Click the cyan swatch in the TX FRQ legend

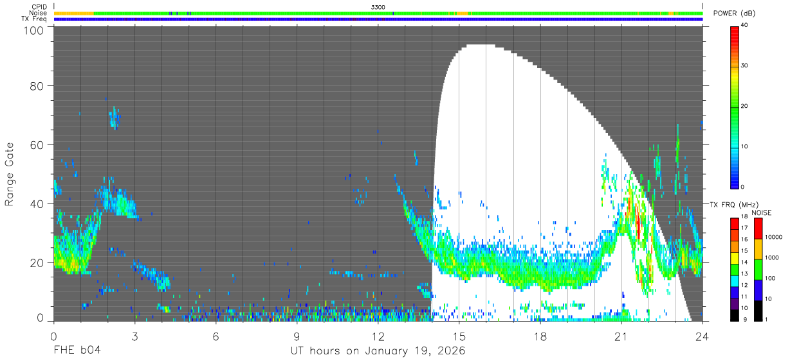pyautogui.click(x=734, y=281)
